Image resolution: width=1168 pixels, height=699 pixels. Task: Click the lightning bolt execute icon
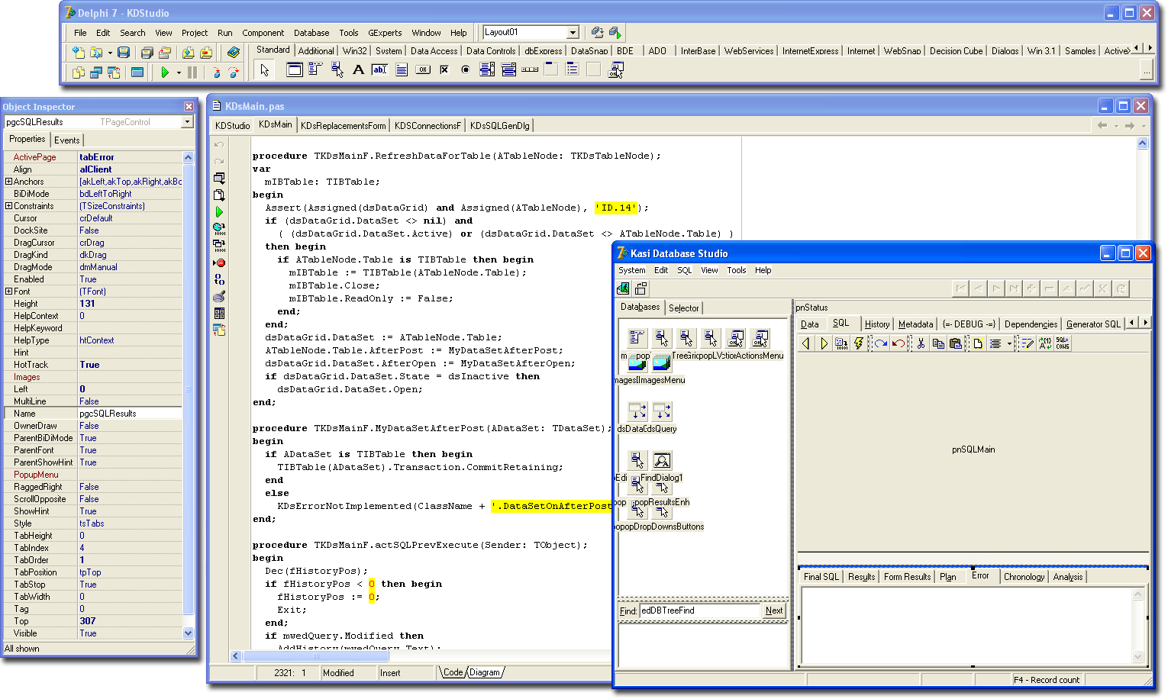pyautogui.click(x=859, y=343)
